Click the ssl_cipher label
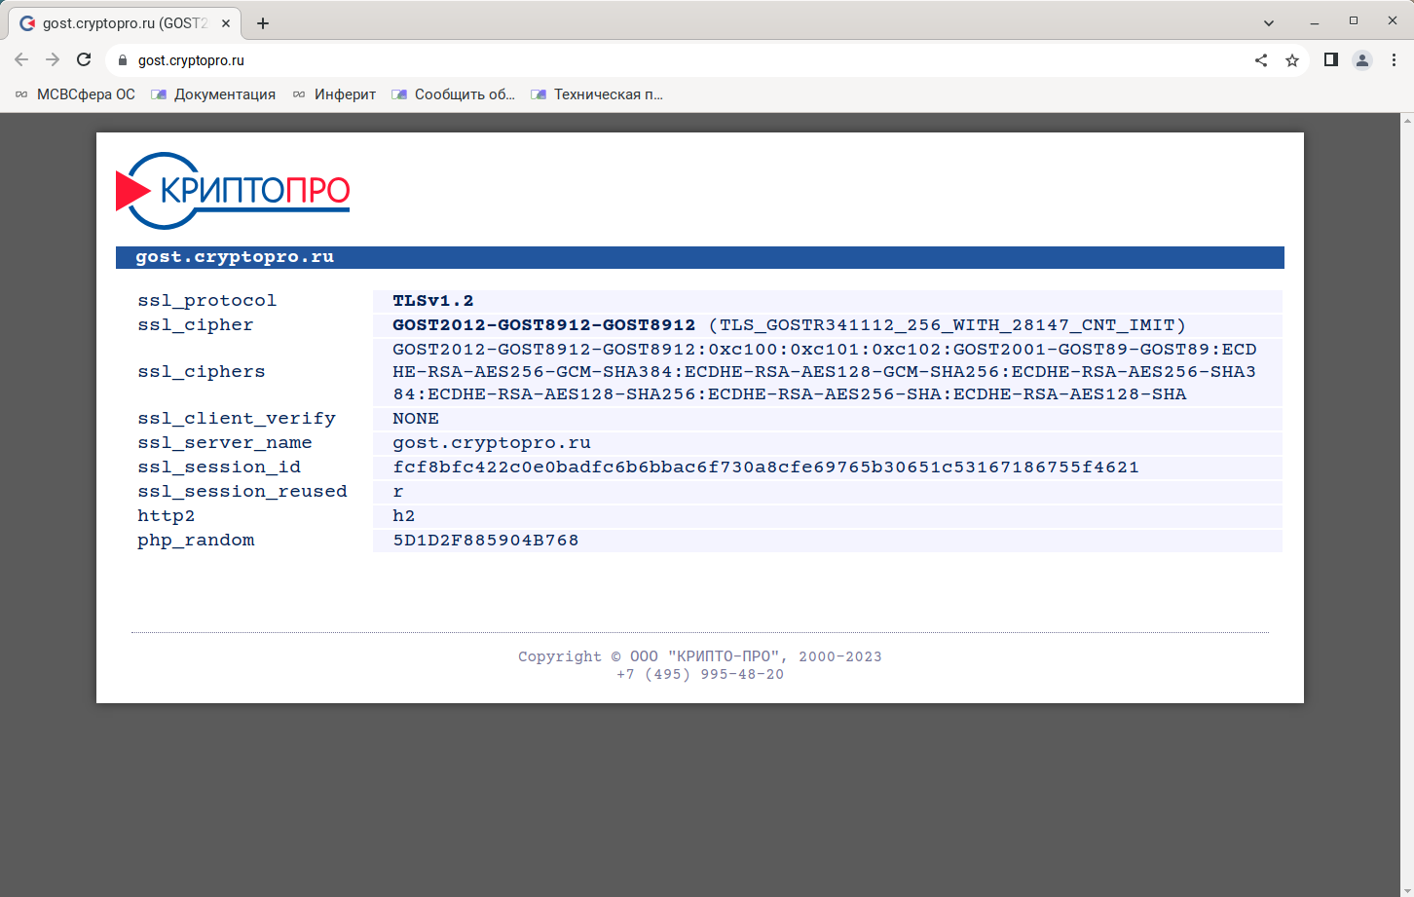The width and height of the screenshot is (1414, 897). click(x=195, y=325)
